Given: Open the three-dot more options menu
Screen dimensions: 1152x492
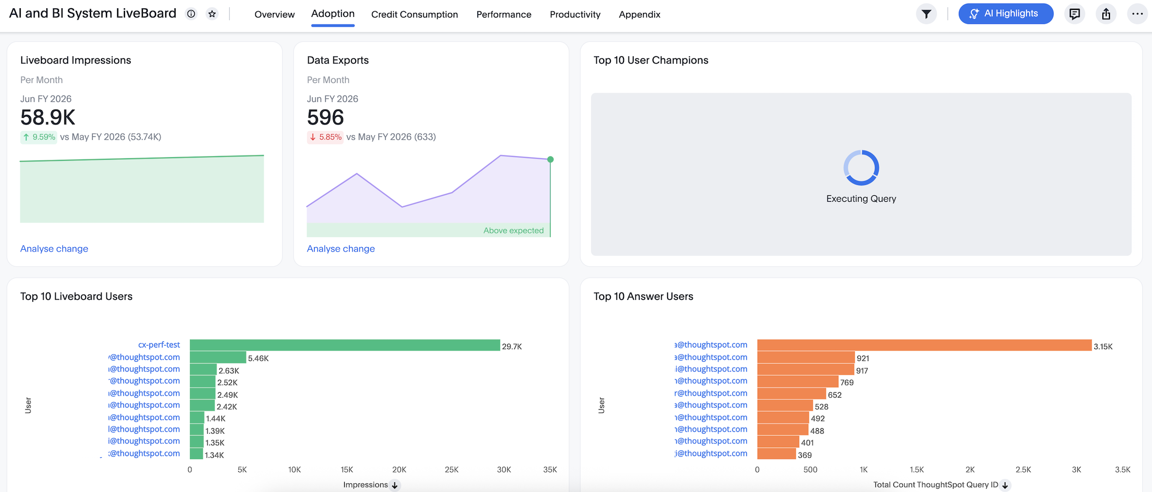Looking at the screenshot, I should click(1137, 14).
